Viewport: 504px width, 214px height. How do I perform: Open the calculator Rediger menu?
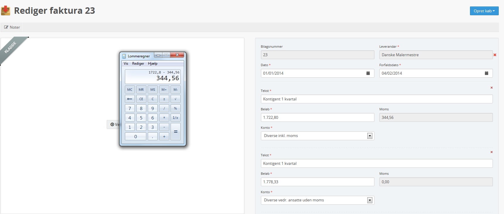click(x=138, y=64)
